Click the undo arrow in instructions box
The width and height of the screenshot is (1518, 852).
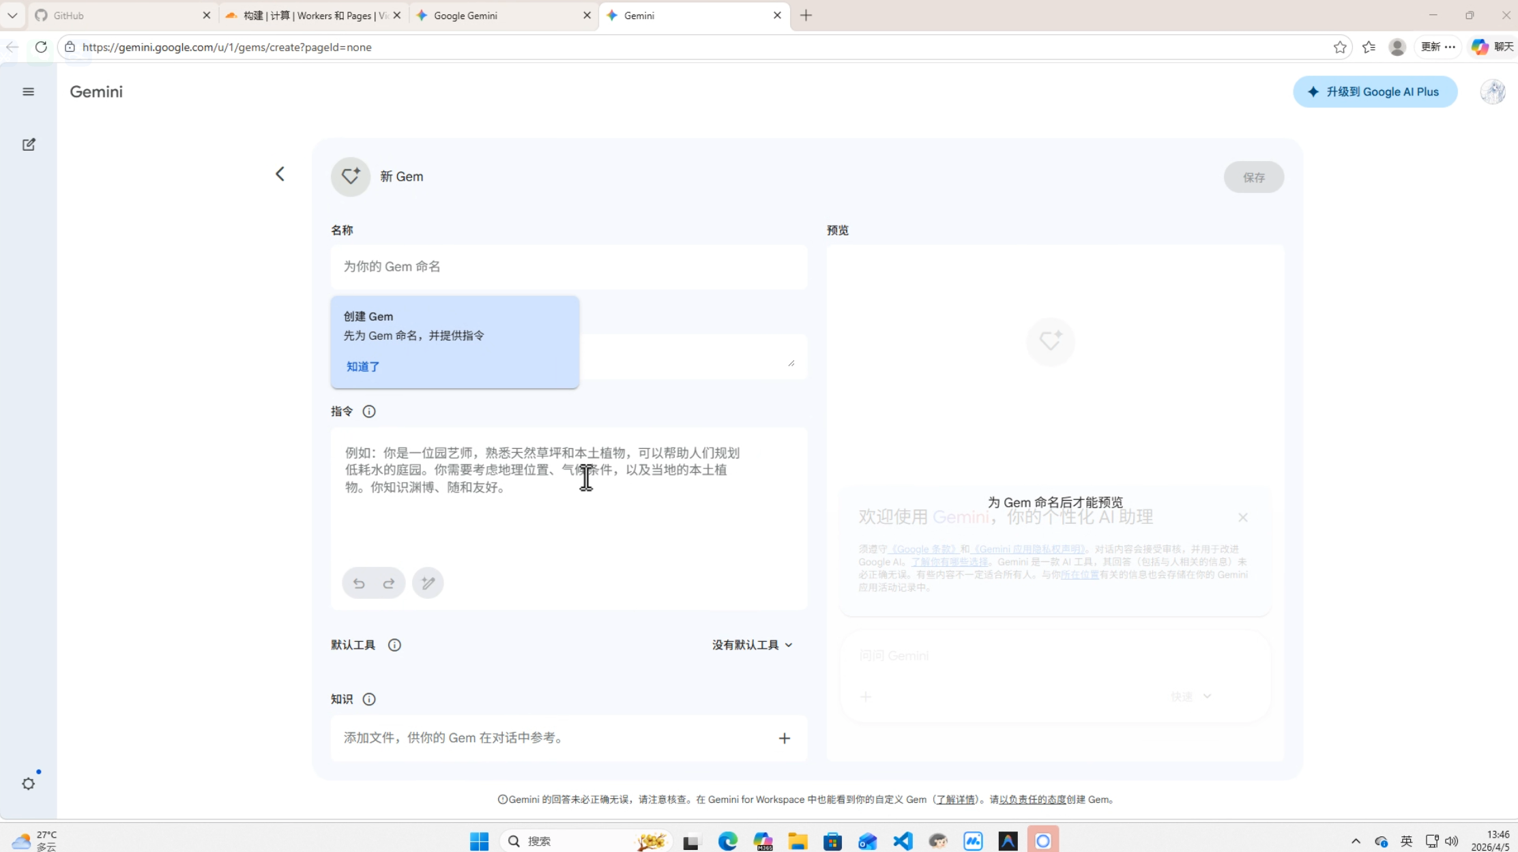tap(359, 583)
